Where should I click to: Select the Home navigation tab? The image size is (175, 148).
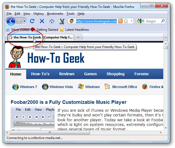[x=16, y=74]
